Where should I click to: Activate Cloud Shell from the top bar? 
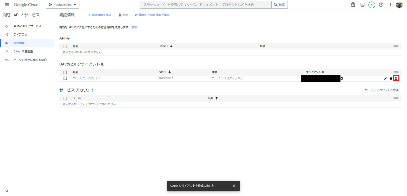point(362,4)
